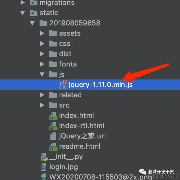Screen dimensions: 180x180
Task: Select the static tree row label
Action: (x=49, y=13)
